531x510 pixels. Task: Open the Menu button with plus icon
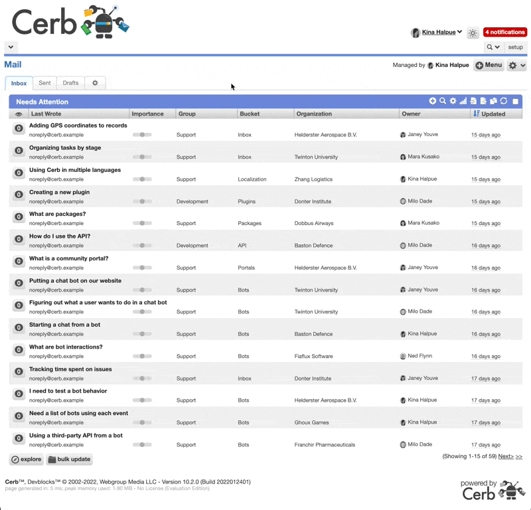pos(489,65)
